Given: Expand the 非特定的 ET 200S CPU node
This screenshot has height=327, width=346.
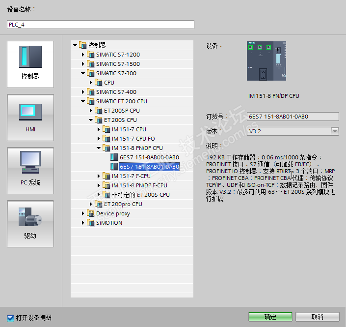Looking at the screenshot, I should pyautogui.click(x=99, y=195).
